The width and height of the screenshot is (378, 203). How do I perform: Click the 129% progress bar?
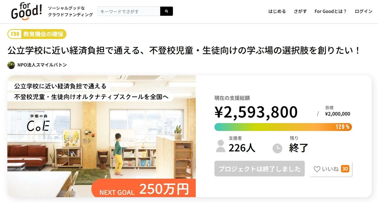tap(283, 127)
